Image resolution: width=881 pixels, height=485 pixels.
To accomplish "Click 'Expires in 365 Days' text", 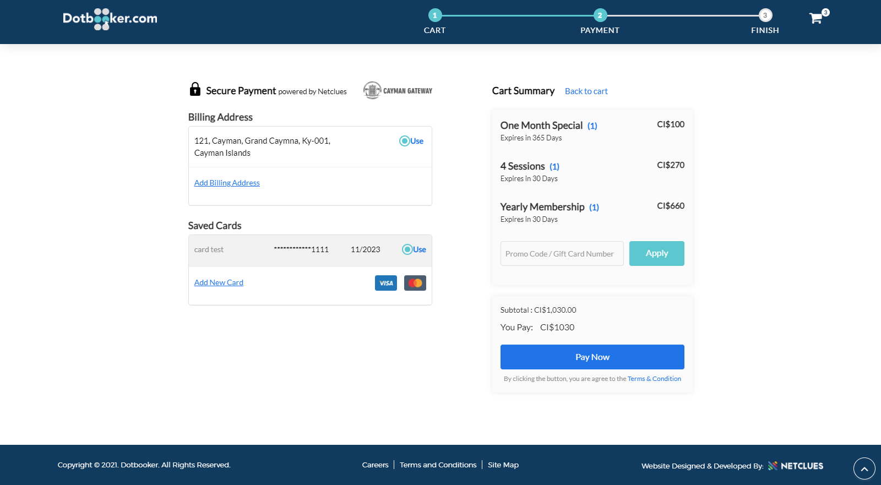I will click(x=531, y=138).
